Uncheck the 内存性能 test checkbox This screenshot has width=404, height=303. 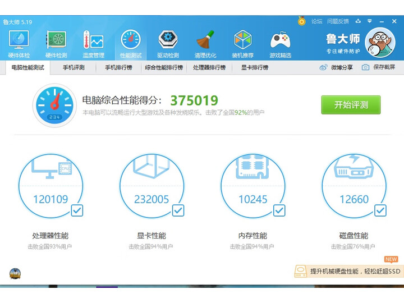[279, 210]
